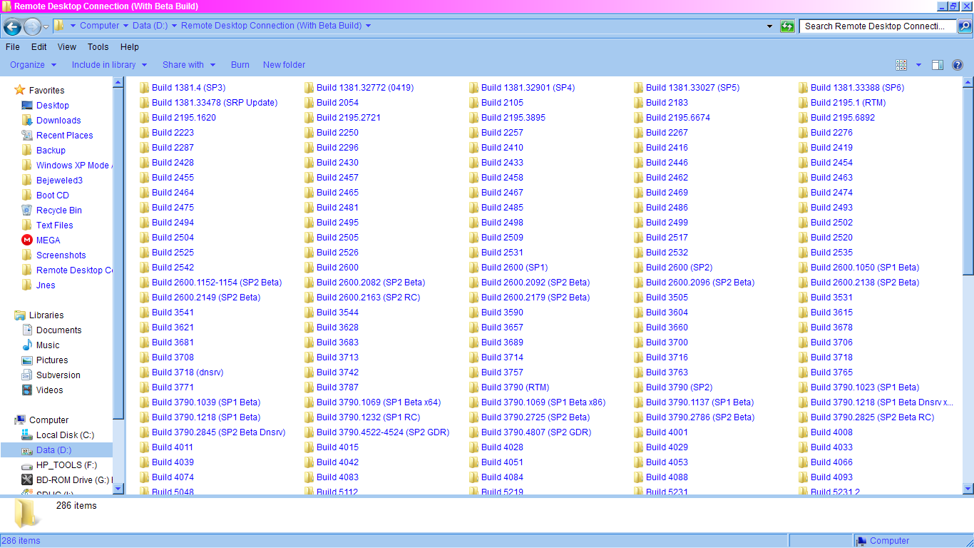Open the View menu in the menu bar
Screen dimensions: 974x548
(67, 47)
